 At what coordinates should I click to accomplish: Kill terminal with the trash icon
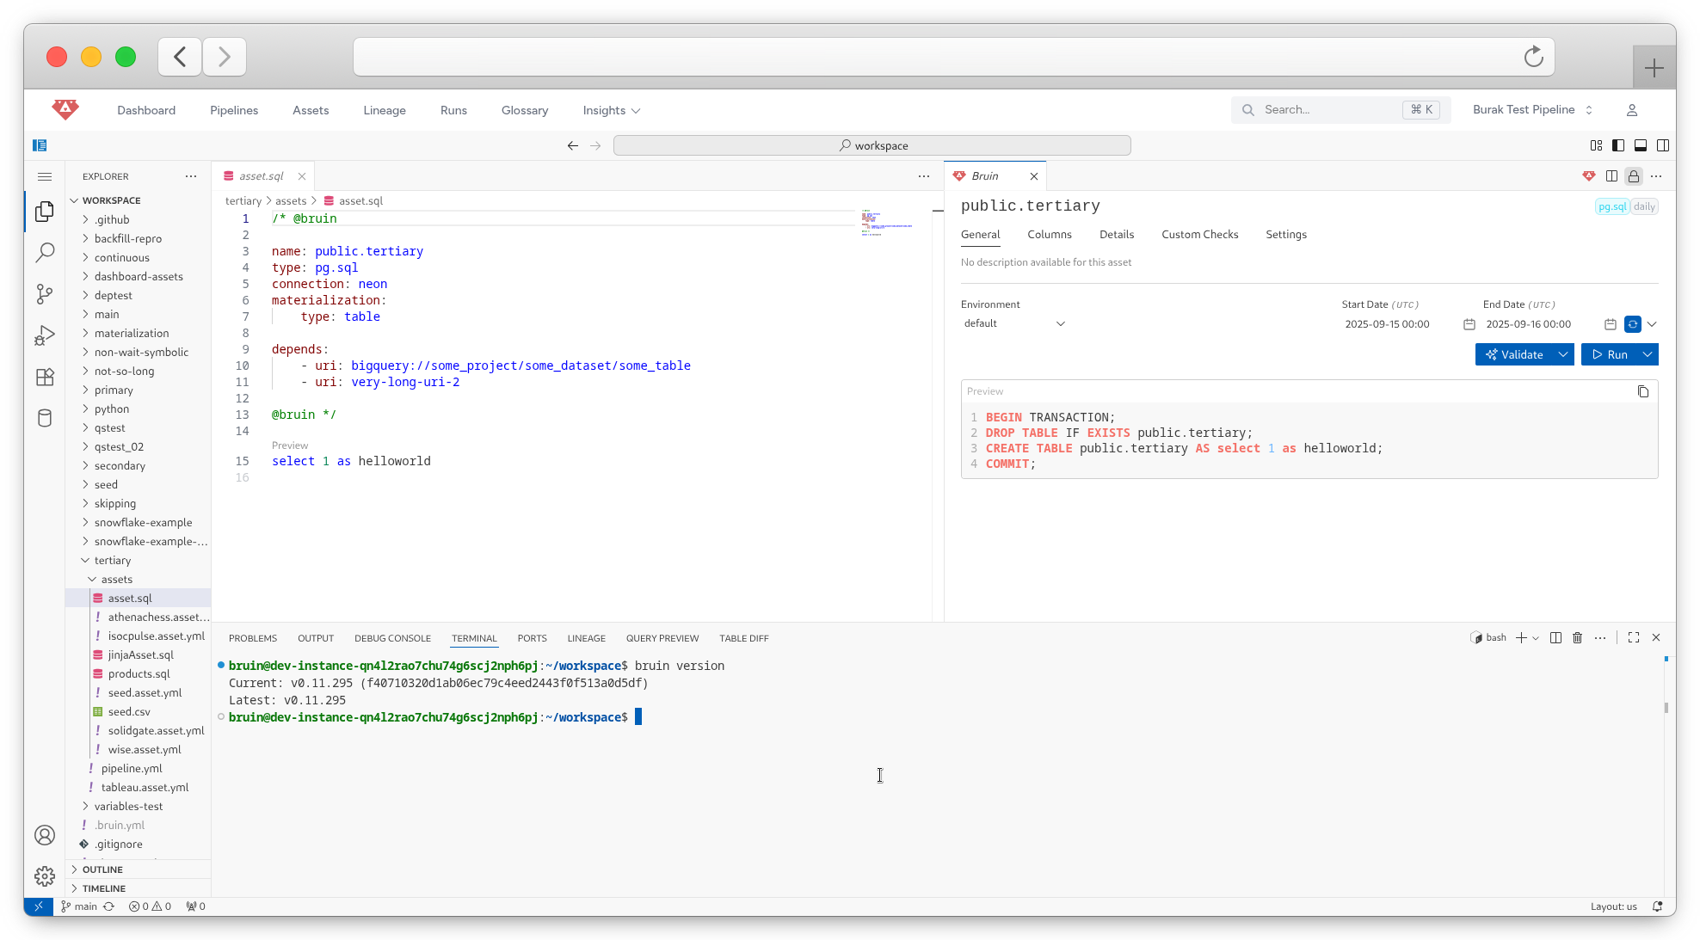1577,638
